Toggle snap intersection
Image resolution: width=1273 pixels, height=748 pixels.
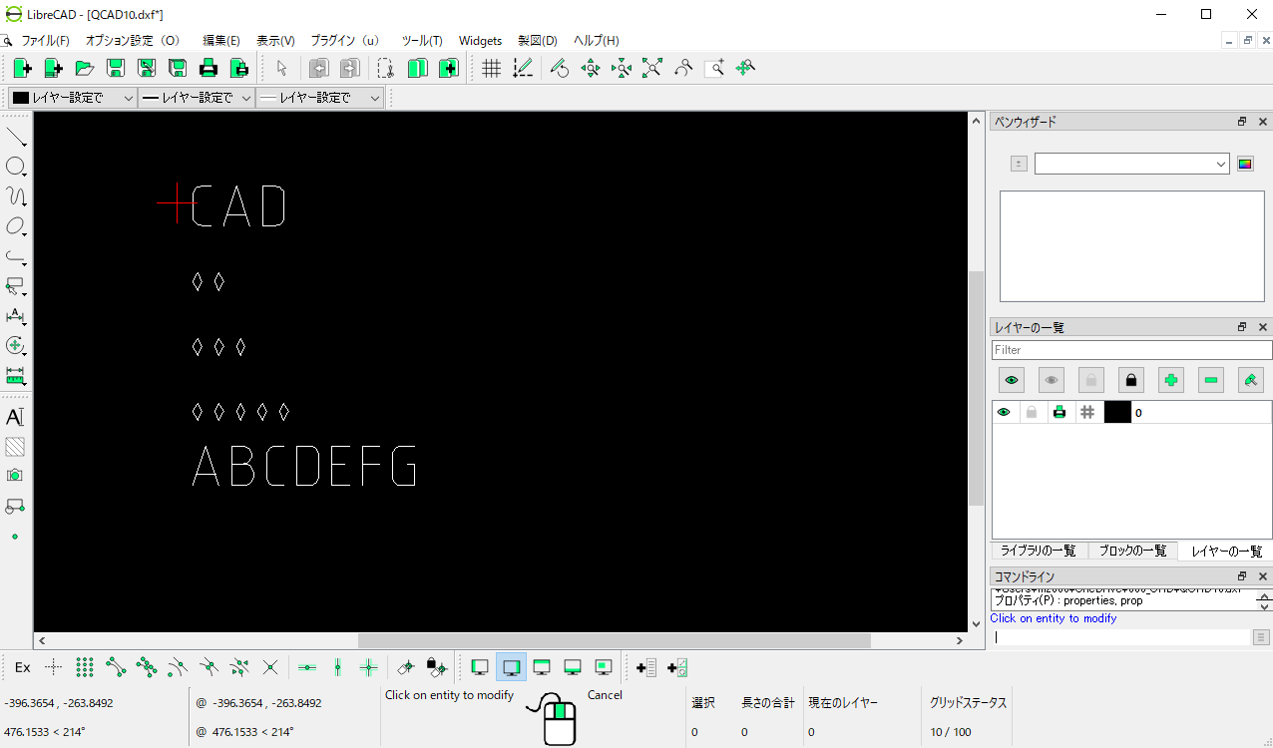click(x=270, y=667)
